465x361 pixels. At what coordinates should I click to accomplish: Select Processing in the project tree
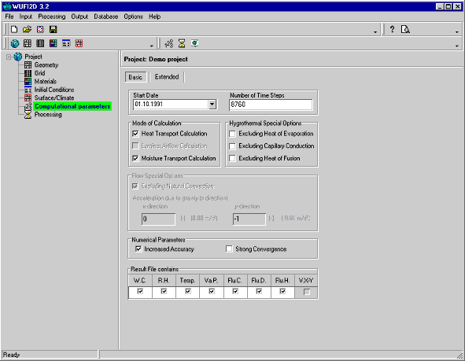[48, 115]
